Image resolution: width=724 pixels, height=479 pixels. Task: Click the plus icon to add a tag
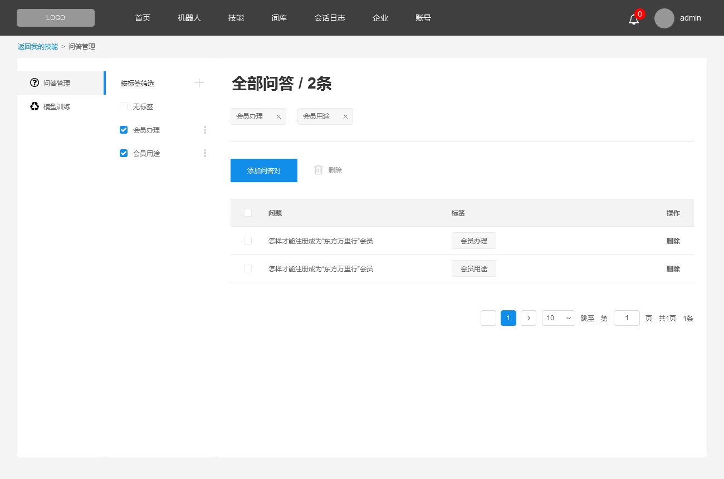coord(199,83)
